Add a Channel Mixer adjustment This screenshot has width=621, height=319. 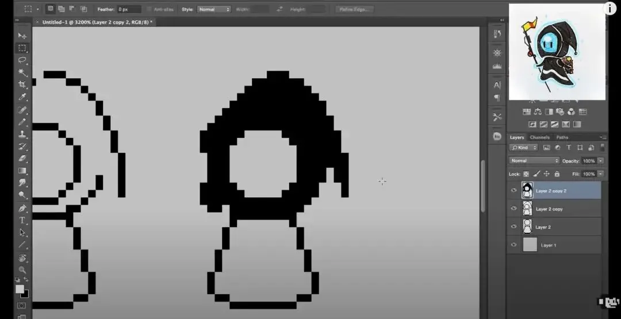tap(571, 112)
